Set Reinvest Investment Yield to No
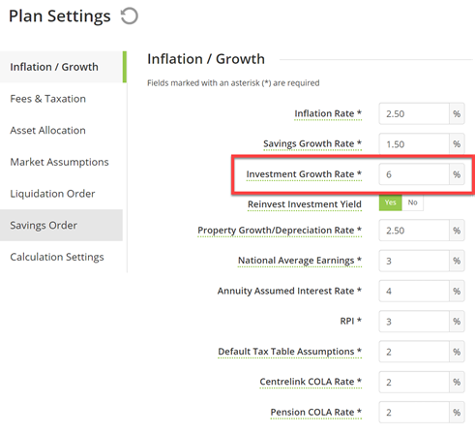 (412, 202)
